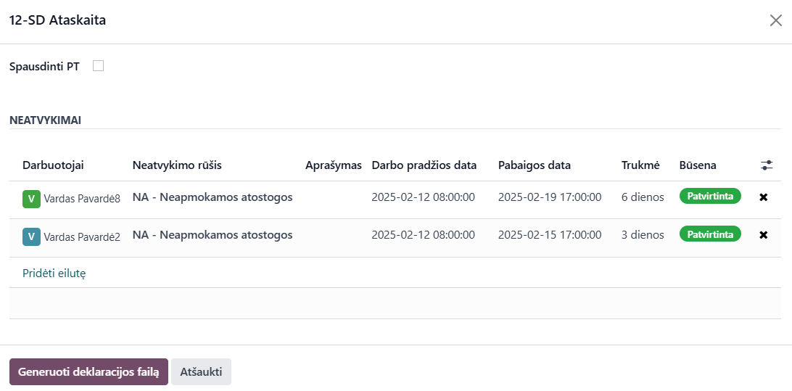Click end date 2025-02-19 17:00:00
The image size is (792, 391).
click(550, 197)
